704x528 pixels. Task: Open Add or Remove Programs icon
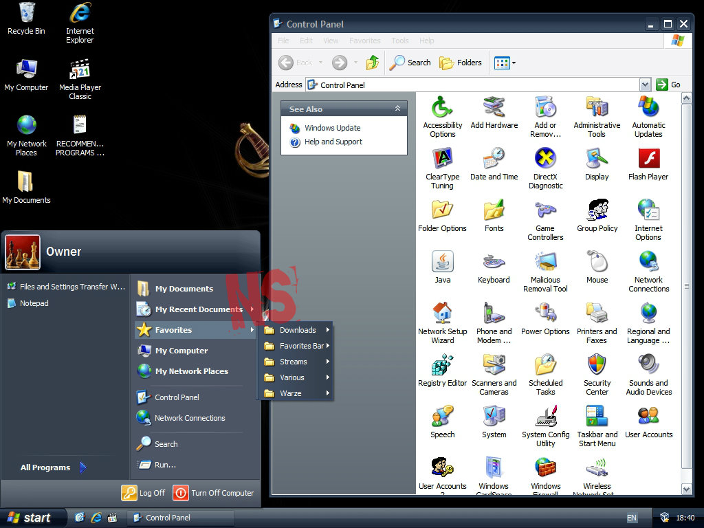tap(545, 117)
